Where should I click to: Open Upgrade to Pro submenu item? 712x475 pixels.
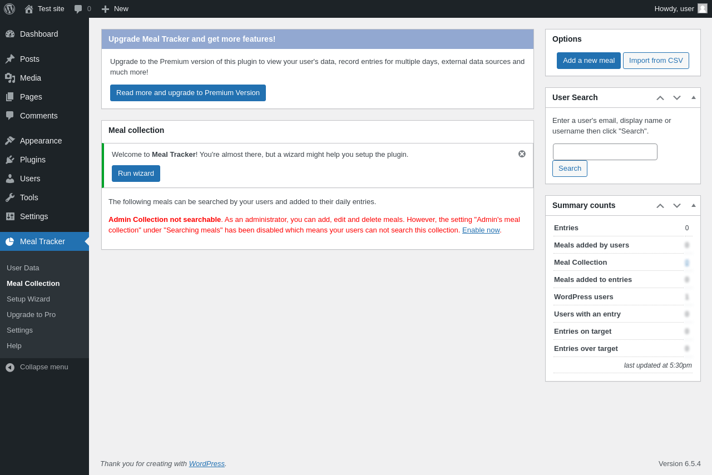point(44,315)
